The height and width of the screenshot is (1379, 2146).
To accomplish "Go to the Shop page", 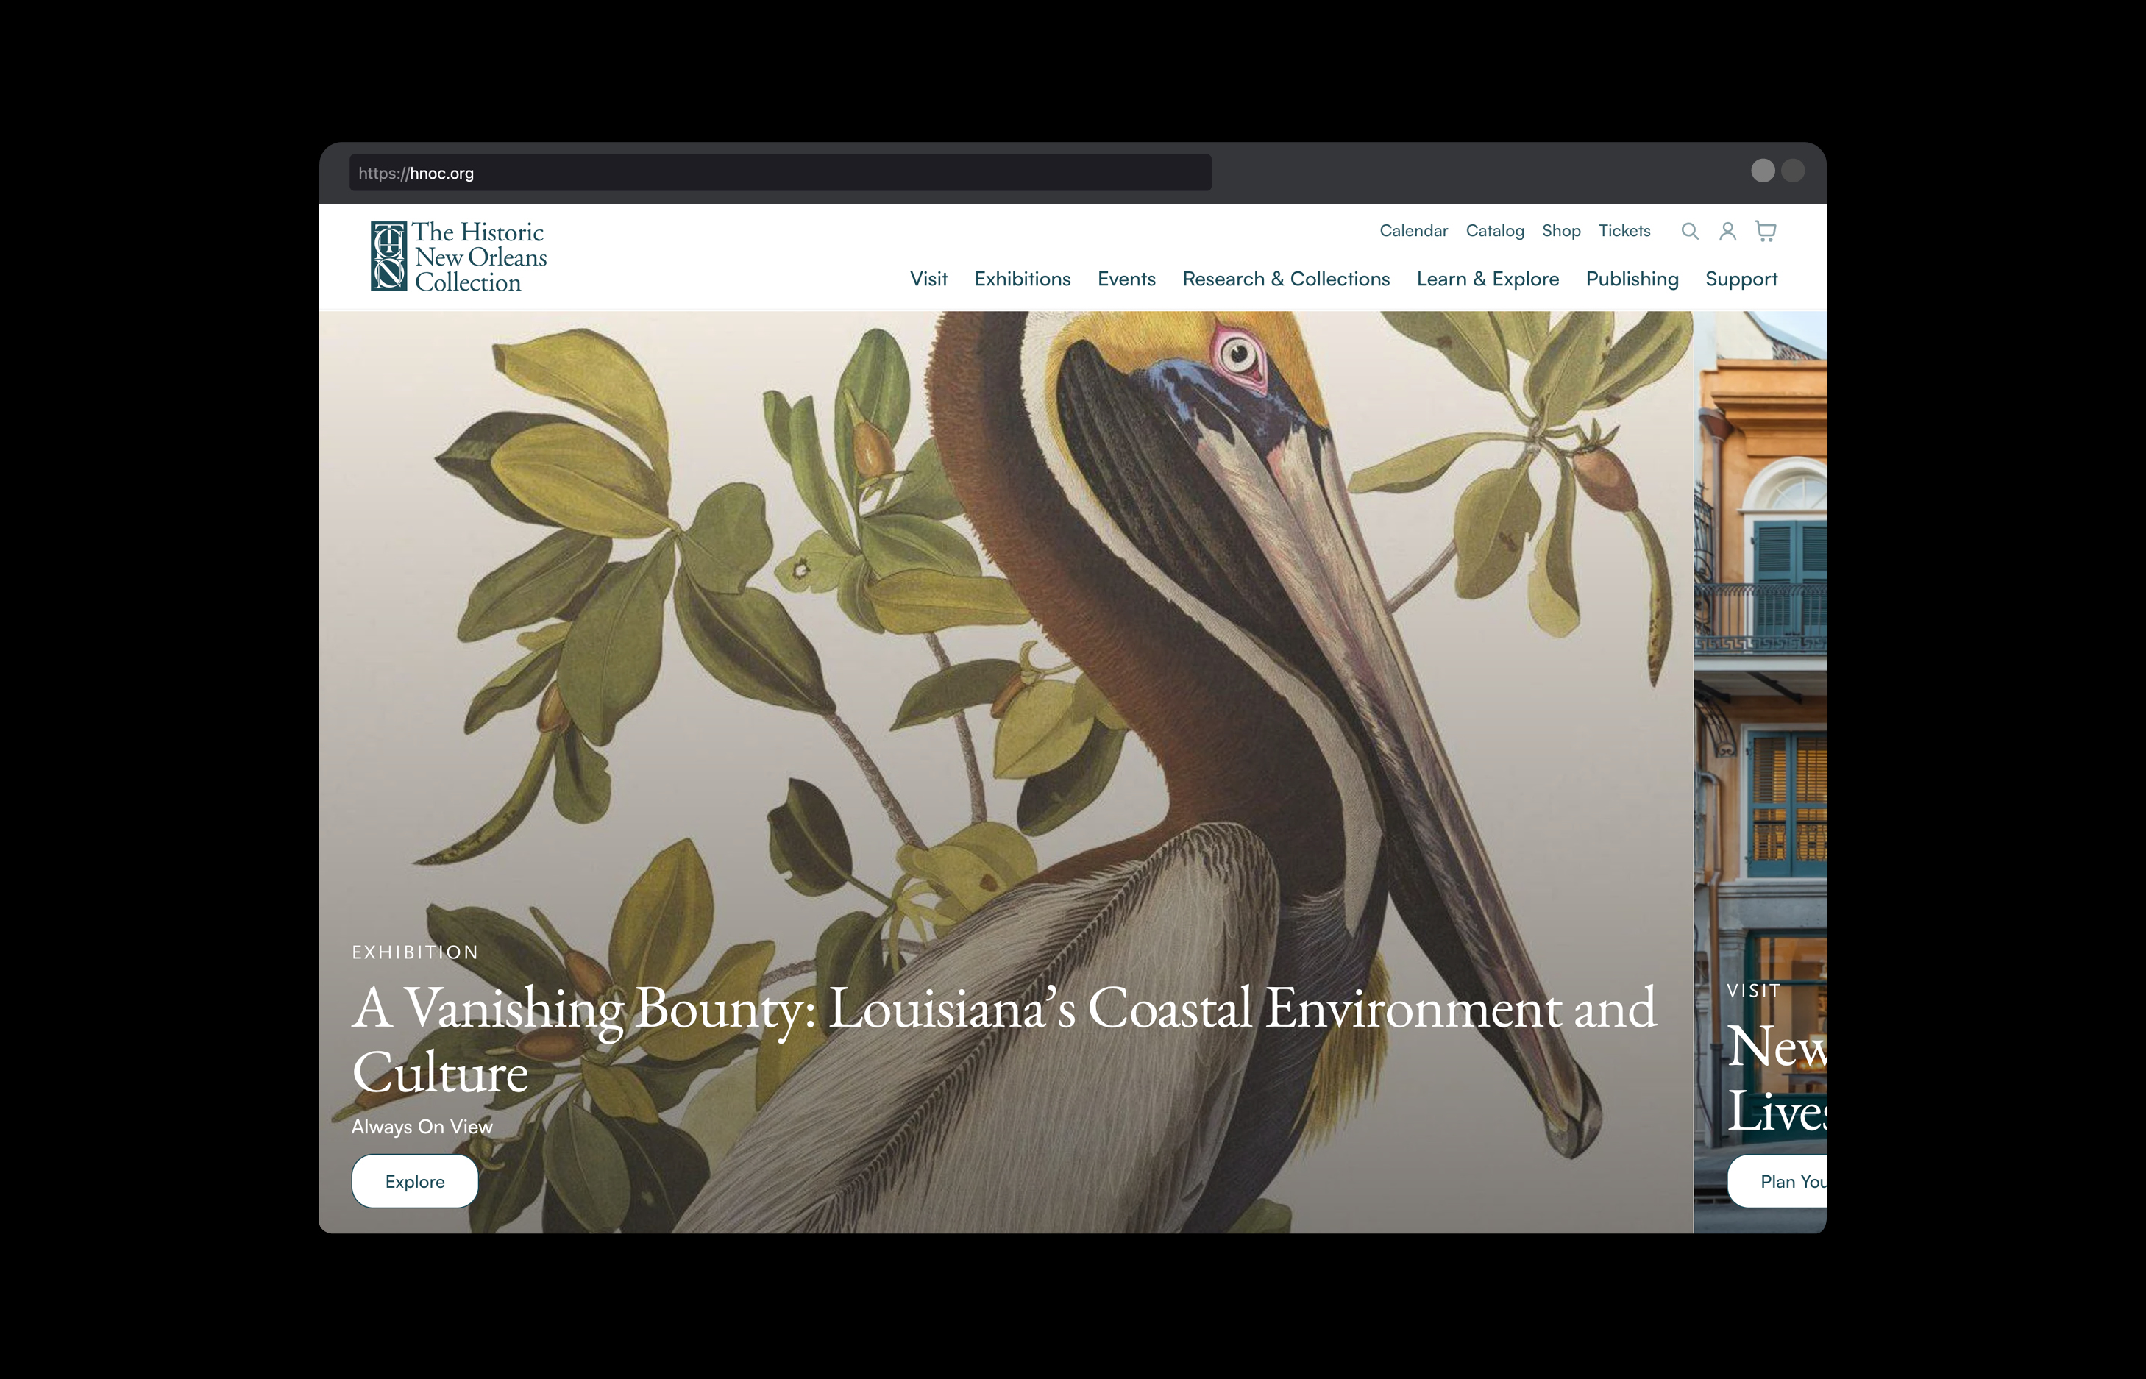I will (x=1561, y=231).
